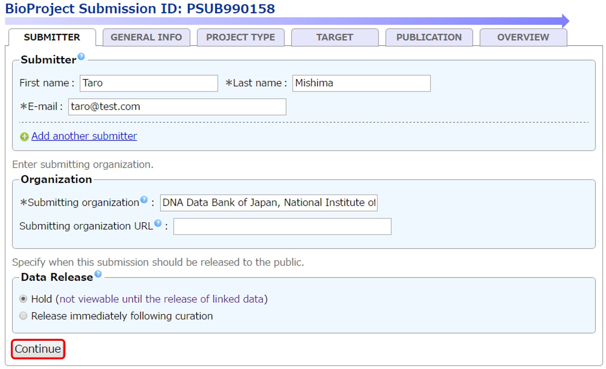Open the SUBMITTER tab
This screenshot has height=369, width=606.
[x=52, y=37]
